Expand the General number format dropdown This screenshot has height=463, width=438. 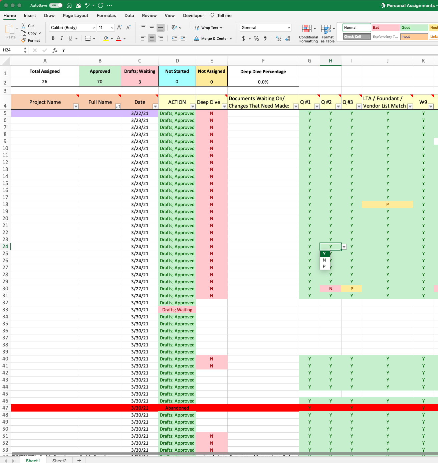point(265,28)
